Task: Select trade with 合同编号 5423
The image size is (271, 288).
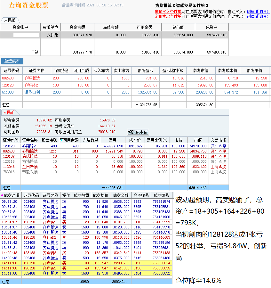Action: pyautogui.click(x=86, y=233)
